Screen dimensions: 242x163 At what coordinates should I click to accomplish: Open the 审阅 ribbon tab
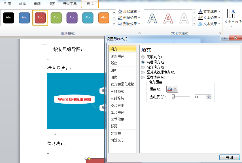click(x=37, y=4)
